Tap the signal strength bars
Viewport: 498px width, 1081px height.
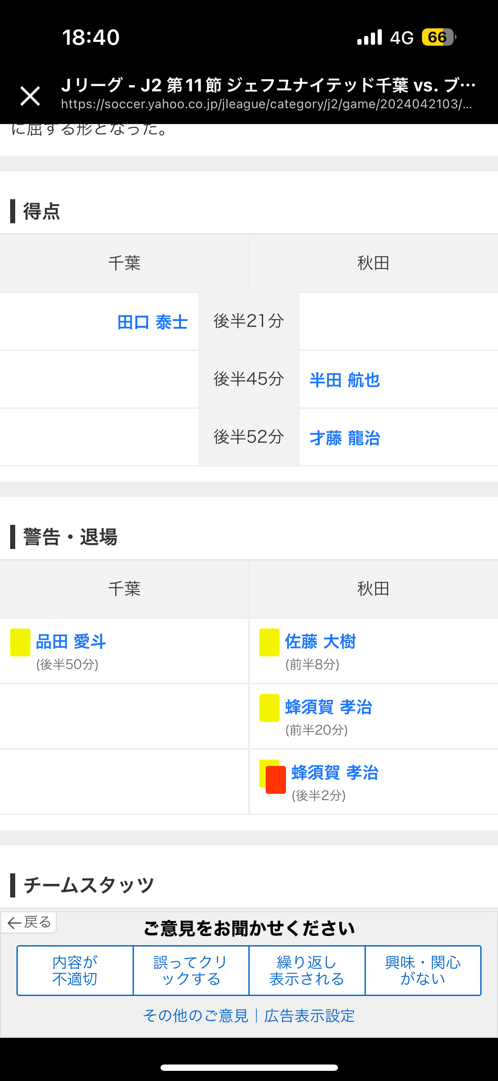[369, 37]
